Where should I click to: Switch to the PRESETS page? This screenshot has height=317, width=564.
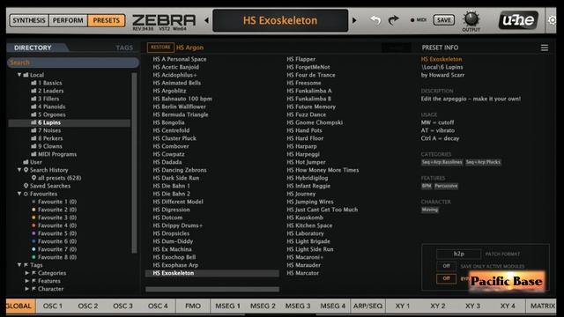106,20
